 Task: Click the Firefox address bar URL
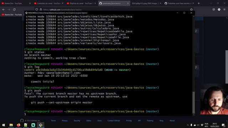click(63, 10)
